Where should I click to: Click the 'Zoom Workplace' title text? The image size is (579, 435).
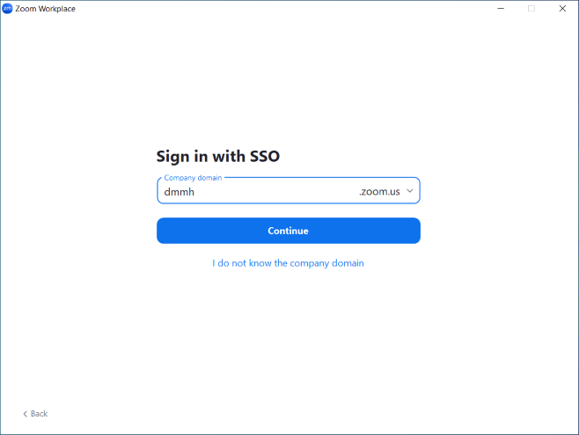(x=46, y=9)
